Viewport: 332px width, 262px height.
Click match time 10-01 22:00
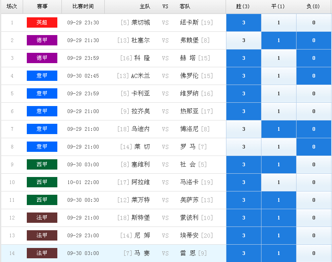tap(83, 182)
